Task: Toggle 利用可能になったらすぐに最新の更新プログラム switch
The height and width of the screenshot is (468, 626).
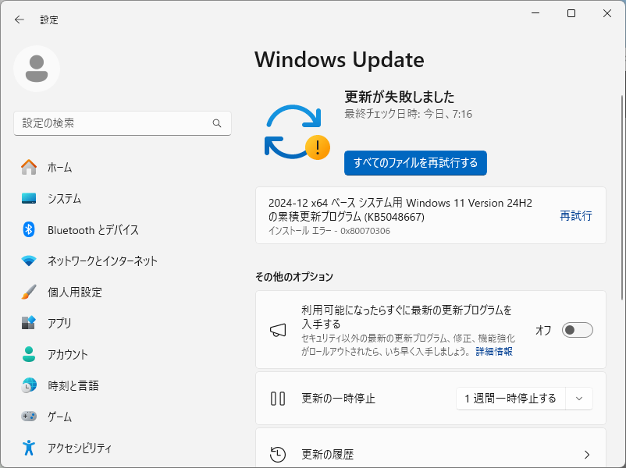Action: (578, 330)
